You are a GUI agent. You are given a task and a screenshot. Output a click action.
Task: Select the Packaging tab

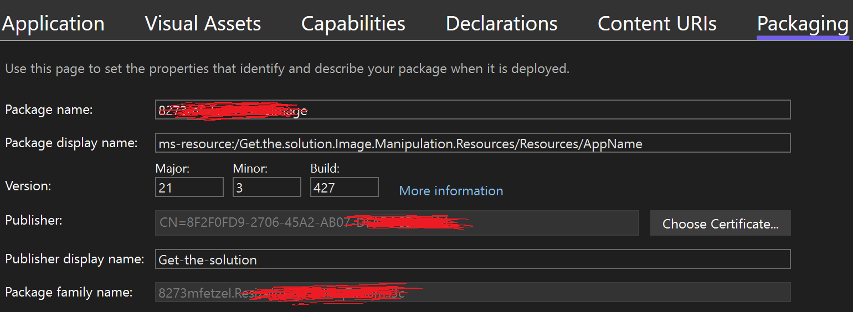tap(803, 24)
